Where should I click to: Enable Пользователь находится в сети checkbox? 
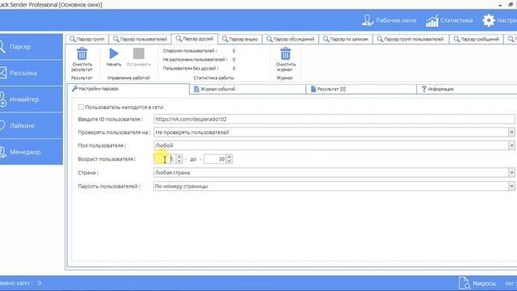pyautogui.click(x=81, y=107)
